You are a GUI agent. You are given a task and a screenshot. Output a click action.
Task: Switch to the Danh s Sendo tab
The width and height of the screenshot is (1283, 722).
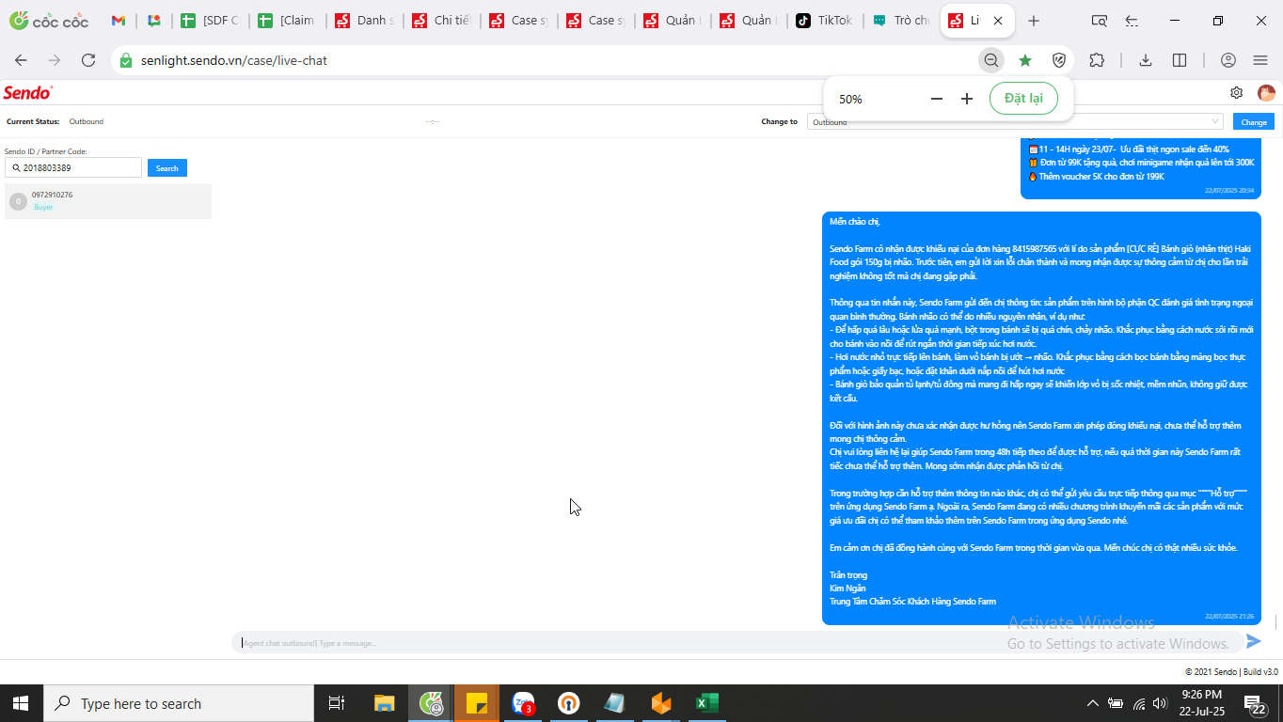[363, 21]
